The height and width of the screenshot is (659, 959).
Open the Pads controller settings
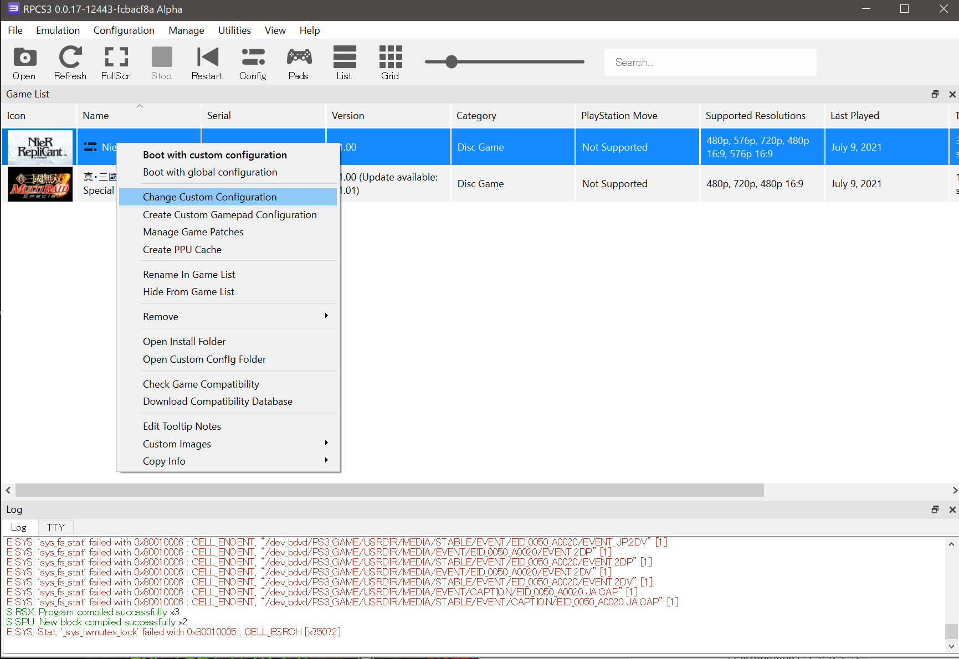299,63
